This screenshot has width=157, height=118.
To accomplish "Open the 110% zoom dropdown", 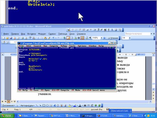I will coord(101,38).
